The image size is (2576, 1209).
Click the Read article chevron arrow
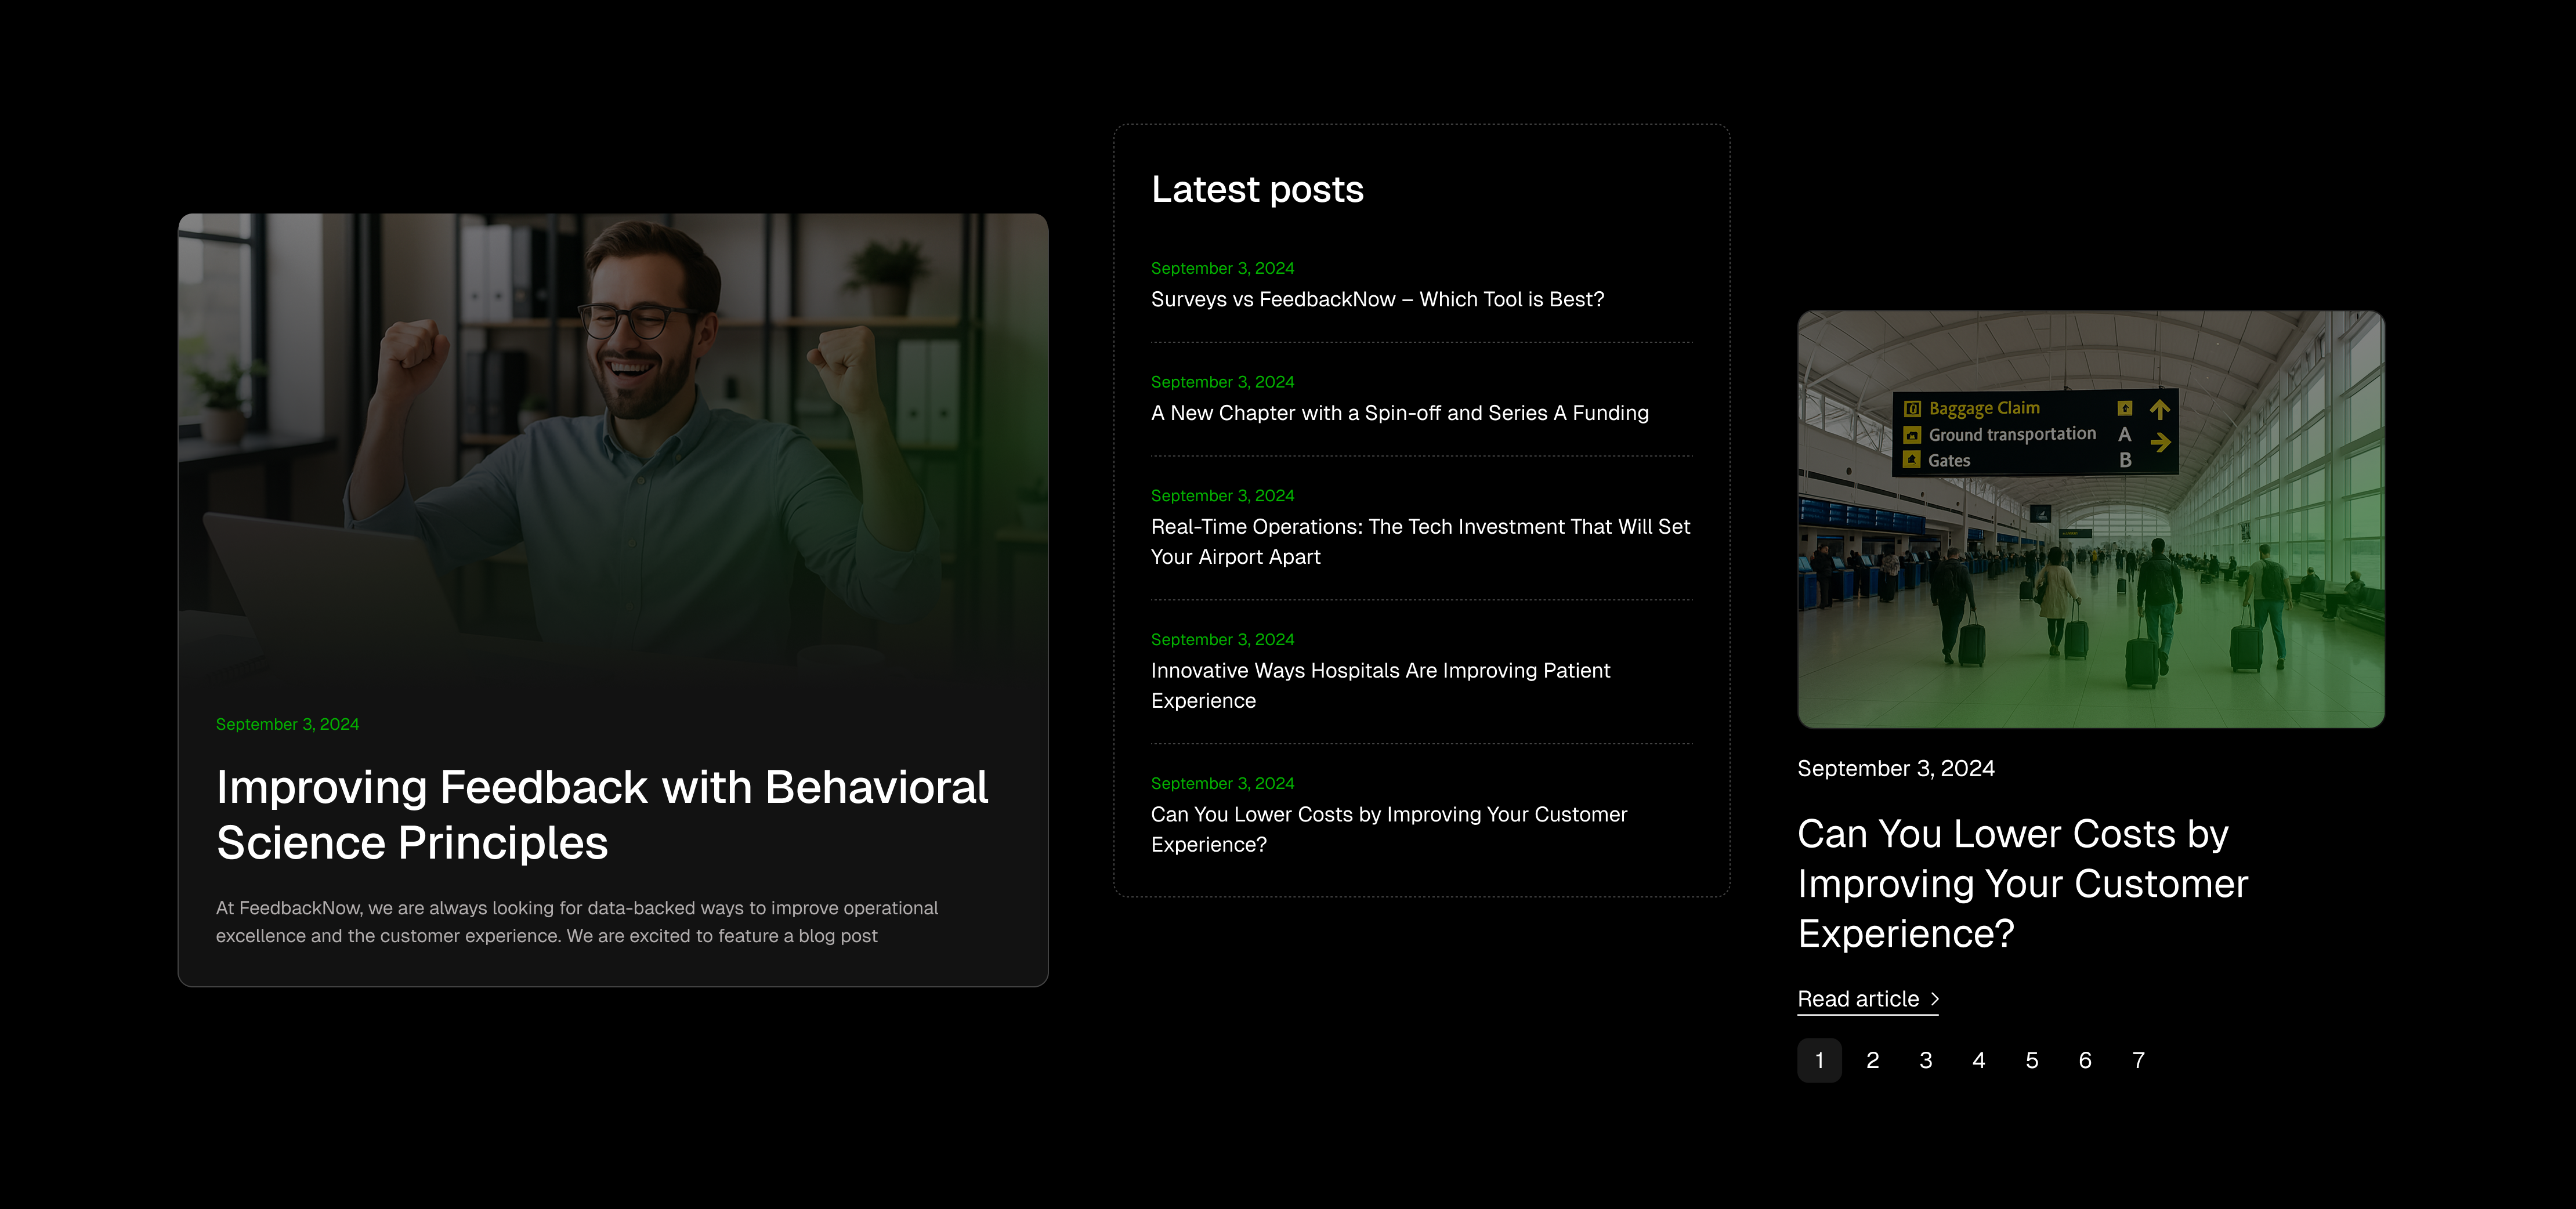tap(1935, 999)
